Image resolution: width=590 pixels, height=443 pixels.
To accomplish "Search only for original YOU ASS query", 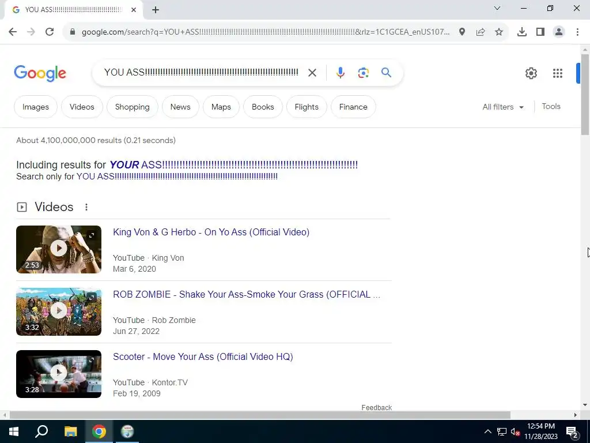I will pos(177,177).
